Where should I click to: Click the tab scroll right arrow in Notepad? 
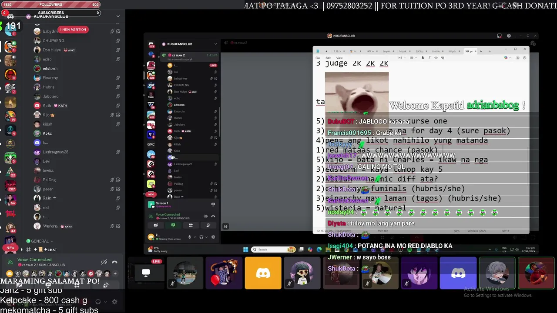coord(481,51)
